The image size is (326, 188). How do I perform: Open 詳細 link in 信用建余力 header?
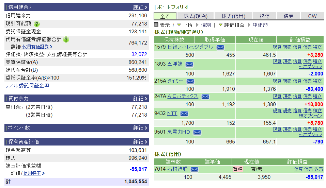[x=140, y=7]
